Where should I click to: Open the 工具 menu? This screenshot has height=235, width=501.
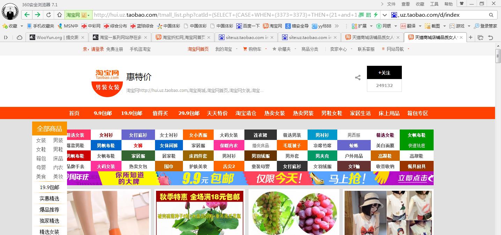click(x=434, y=4)
